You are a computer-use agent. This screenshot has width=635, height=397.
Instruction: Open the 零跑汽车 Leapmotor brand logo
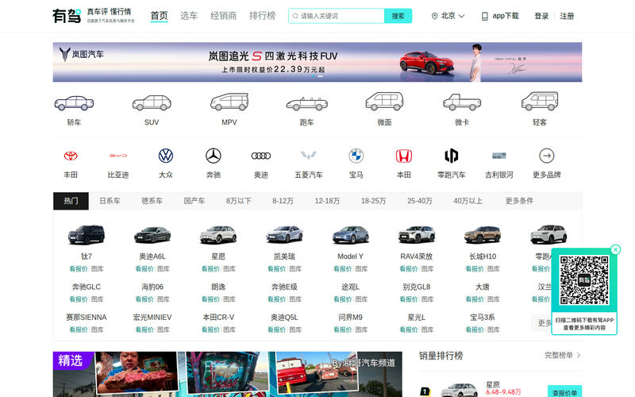pos(452,156)
